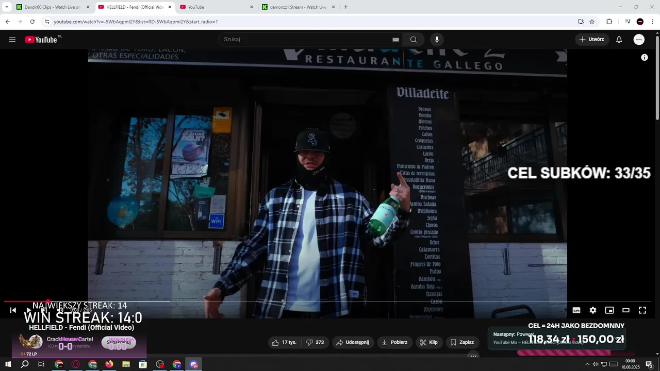The image size is (660, 371).
Task: Skip to the next video
Action: [x=44, y=310]
